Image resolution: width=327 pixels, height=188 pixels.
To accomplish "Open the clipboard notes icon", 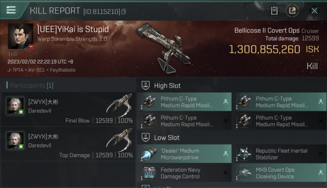I will coord(274,11).
